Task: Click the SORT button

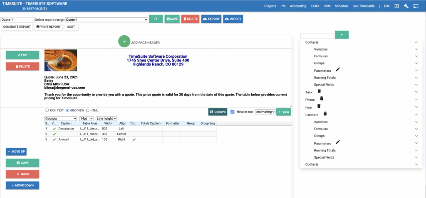Action: coord(71,27)
